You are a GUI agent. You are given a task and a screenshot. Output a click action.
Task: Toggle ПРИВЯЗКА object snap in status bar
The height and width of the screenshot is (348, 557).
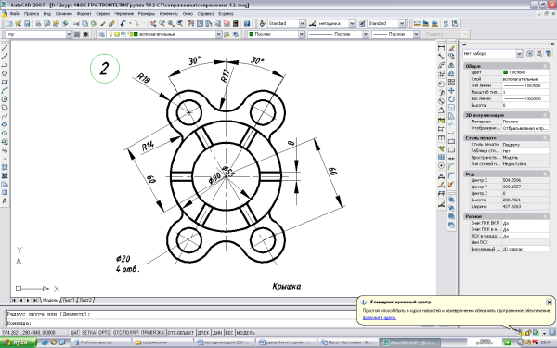tap(153, 333)
